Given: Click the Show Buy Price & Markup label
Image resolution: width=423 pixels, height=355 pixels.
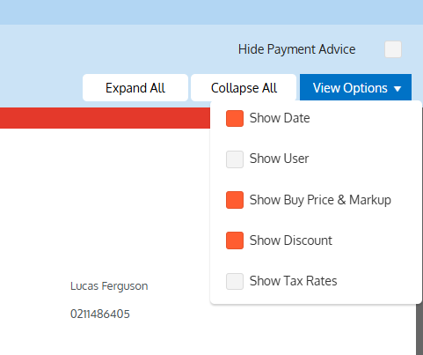Looking at the screenshot, I should click(320, 200).
